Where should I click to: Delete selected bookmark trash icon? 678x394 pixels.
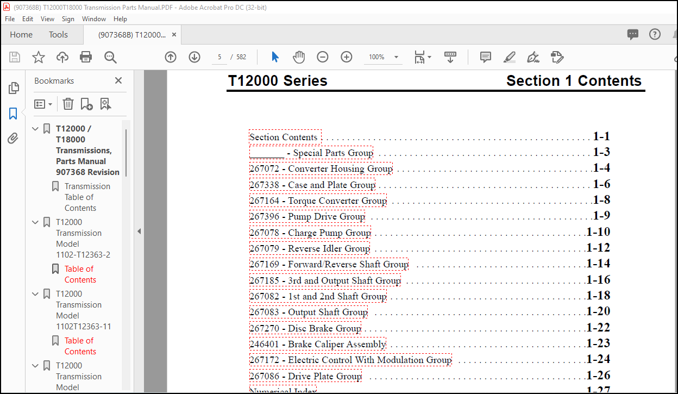(x=68, y=104)
